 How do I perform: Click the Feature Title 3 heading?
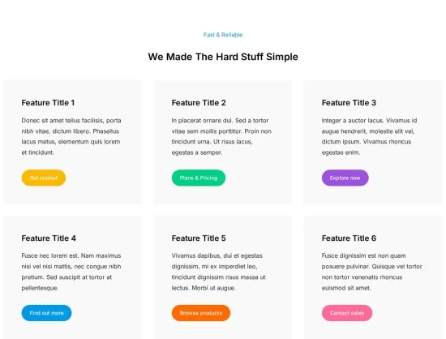[349, 103]
